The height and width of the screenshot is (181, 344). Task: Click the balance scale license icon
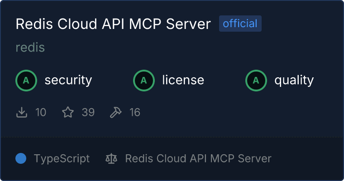point(111,158)
